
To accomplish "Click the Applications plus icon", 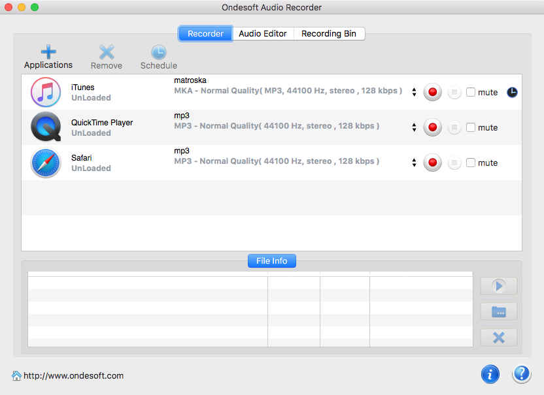I will point(48,53).
